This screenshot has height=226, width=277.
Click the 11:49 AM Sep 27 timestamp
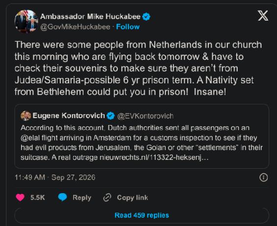click(55, 177)
